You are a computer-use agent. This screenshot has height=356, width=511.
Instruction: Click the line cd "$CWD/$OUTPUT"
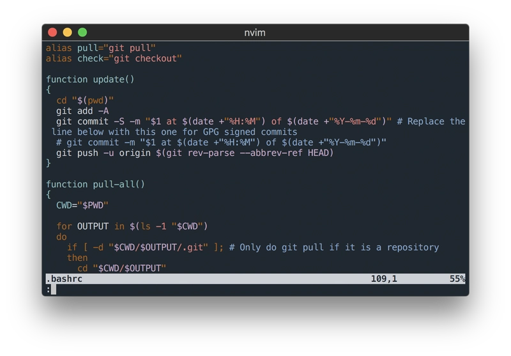tap(121, 268)
